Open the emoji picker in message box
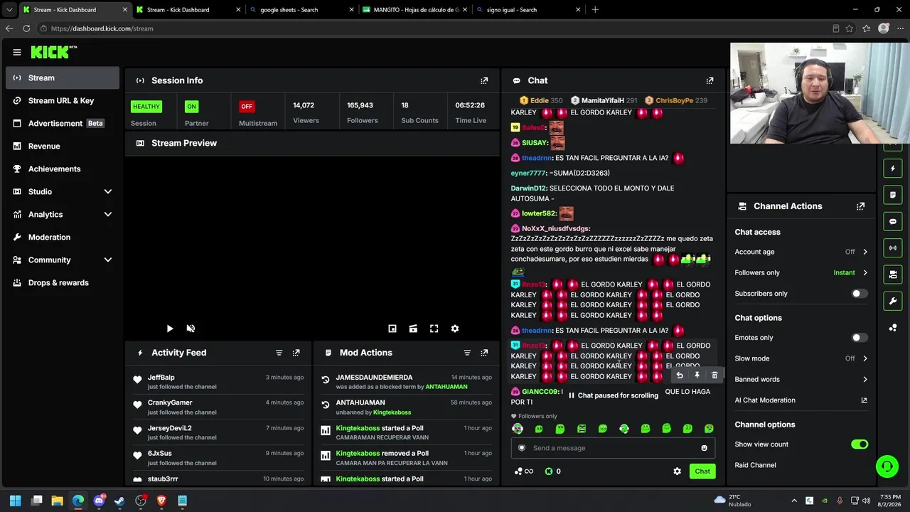This screenshot has width=910, height=512. tap(704, 448)
